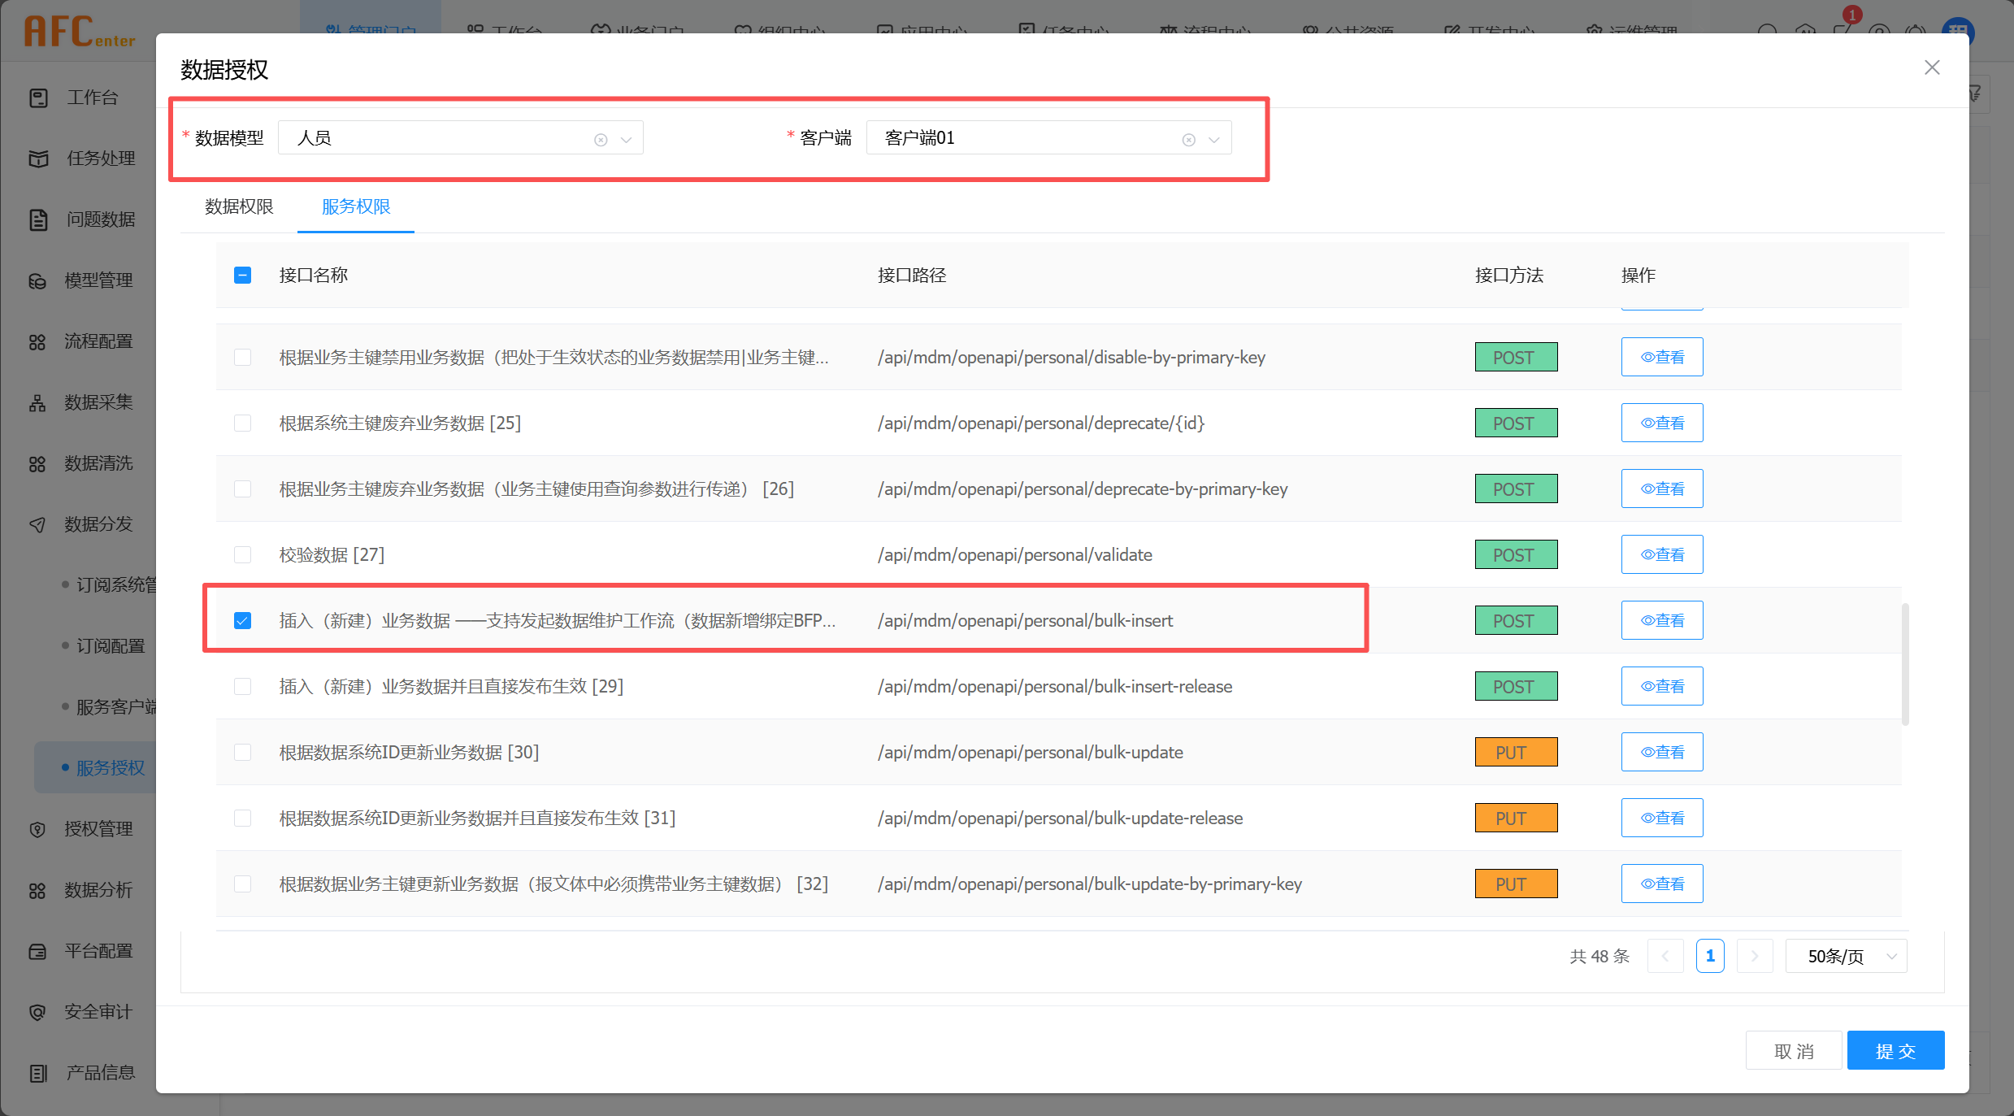Click the 任务处理 sidebar icon
The width and height of the screenshot is (2014, 1116).
pyautogui.click(x=38, y=158)
